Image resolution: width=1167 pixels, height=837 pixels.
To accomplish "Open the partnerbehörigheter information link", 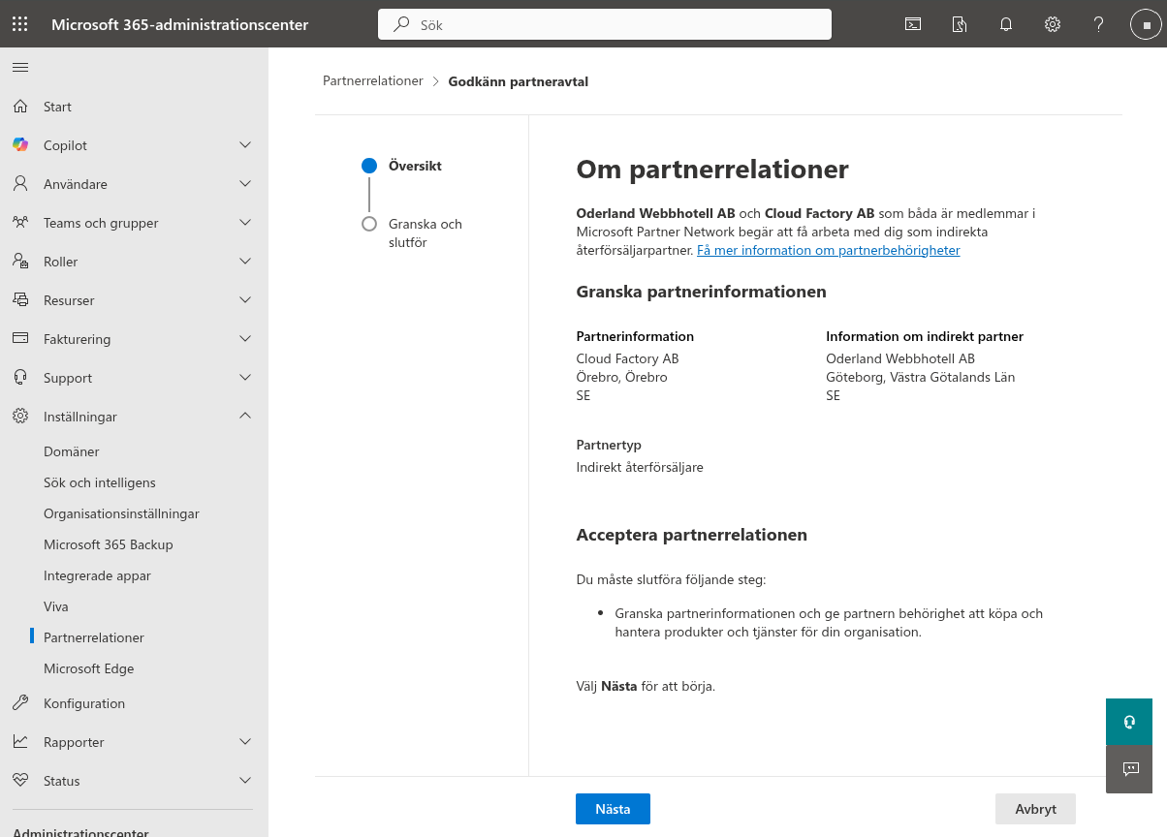I will tap(828, 250).
